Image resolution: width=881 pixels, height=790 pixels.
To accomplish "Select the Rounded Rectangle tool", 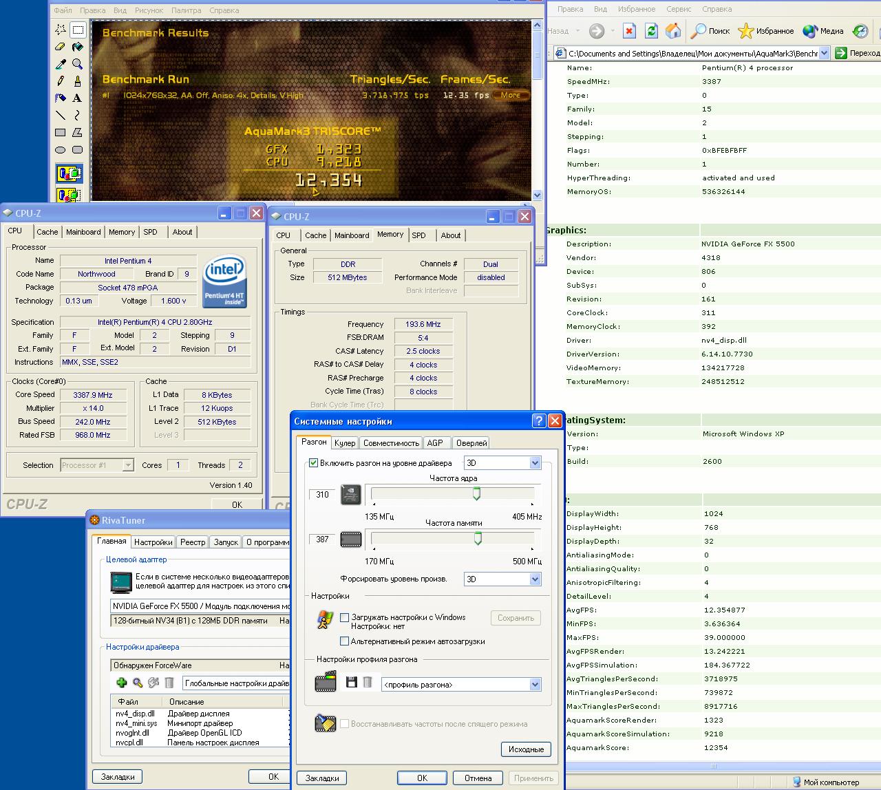I will point(78,150).
